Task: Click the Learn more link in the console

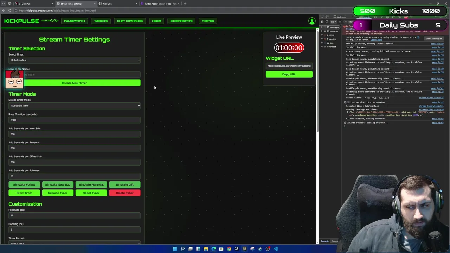Action: [376, 40]
